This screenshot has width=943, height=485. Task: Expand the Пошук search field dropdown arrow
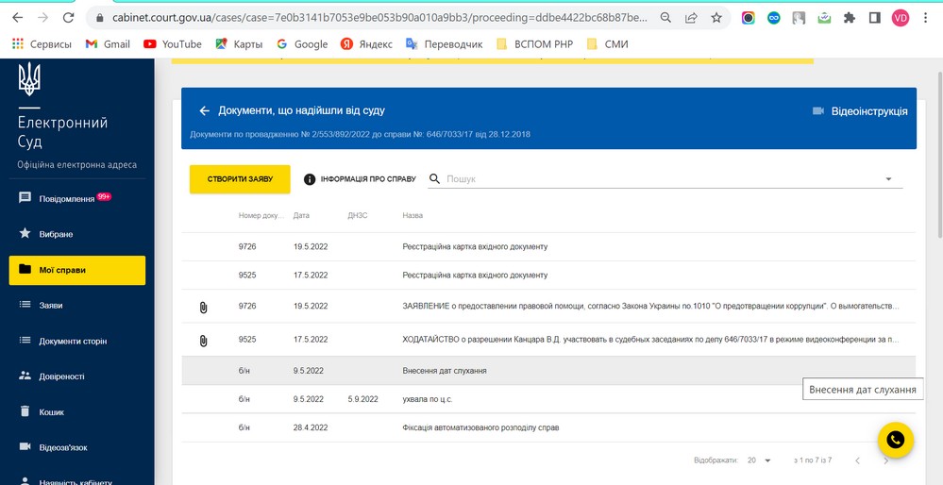pyautogui.click(x=889, y=179)
